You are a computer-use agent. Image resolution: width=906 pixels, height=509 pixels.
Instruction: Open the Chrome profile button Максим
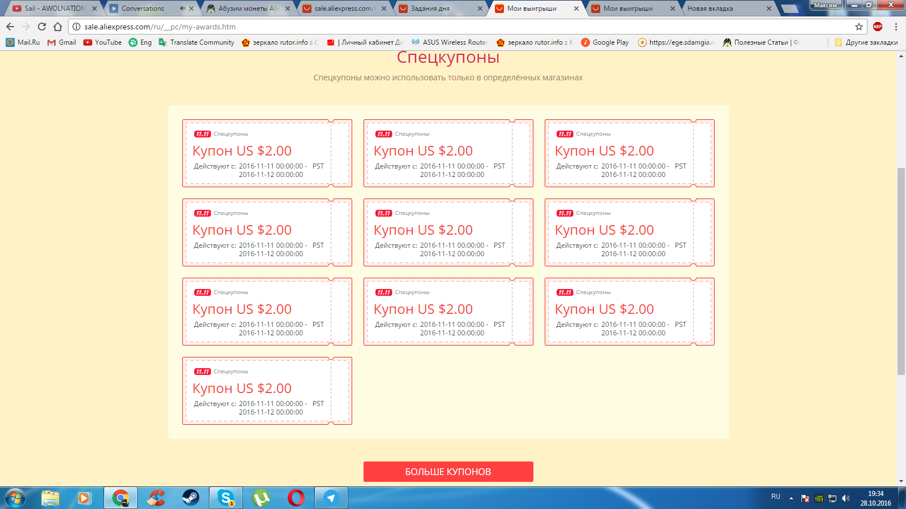826,5
